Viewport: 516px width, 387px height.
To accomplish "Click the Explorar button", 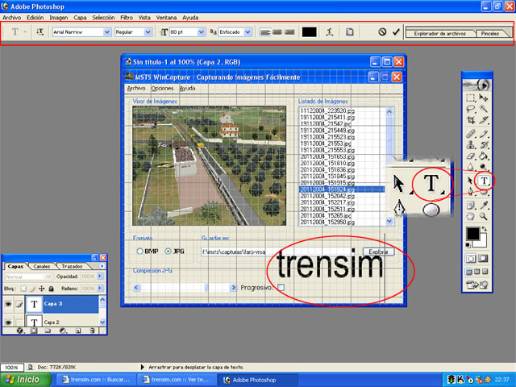I will click(x=379, y=251).
